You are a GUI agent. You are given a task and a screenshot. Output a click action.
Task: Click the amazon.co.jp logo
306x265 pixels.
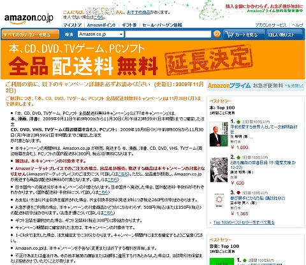[29, 18]
